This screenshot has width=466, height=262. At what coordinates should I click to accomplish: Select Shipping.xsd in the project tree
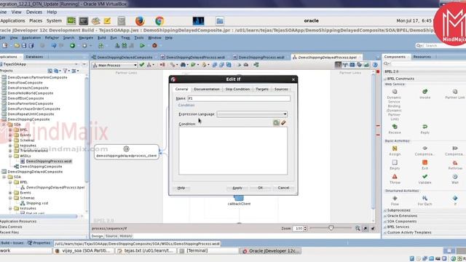(37, 203)
